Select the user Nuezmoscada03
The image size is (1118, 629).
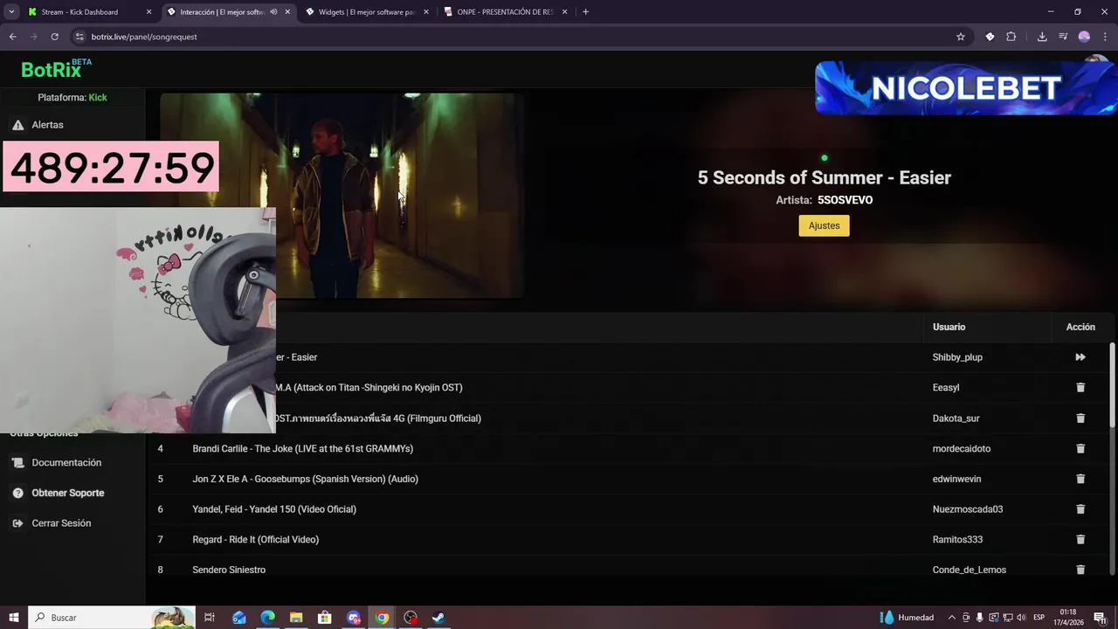click(x=967, y=509)
